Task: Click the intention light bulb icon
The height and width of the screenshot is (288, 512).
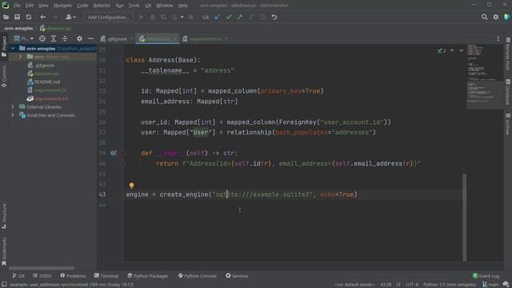Action: 131,186
